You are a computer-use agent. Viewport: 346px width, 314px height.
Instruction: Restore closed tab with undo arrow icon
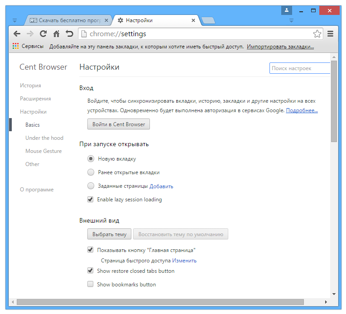click(x=69, y=34)
